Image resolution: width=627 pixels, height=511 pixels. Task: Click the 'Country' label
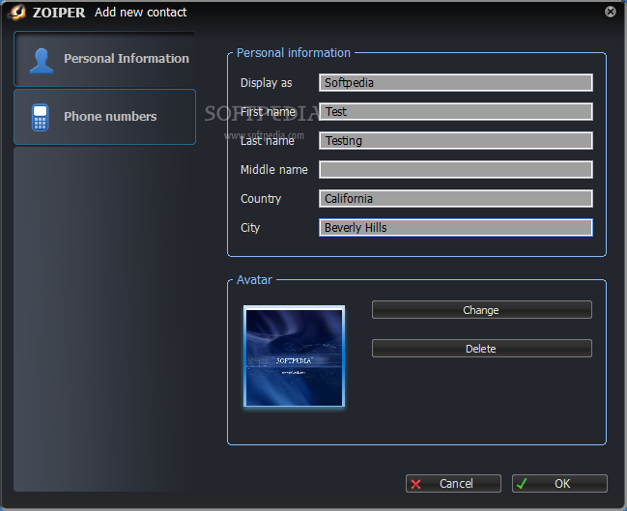point(261,199)
